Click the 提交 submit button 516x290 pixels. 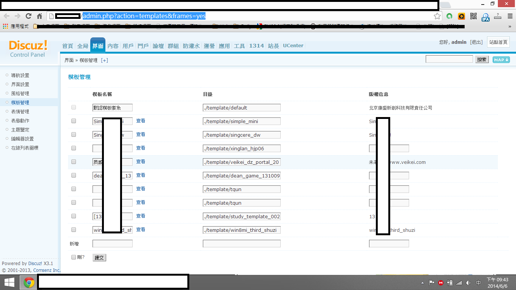tap(99, 258)
